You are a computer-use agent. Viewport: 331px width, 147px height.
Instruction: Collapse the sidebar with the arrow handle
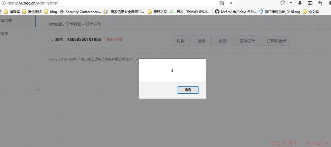point(38,90)
